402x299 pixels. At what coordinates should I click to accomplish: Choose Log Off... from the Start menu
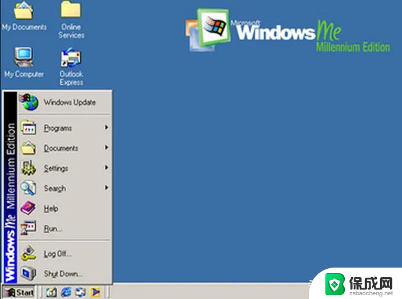click(65, 254)
